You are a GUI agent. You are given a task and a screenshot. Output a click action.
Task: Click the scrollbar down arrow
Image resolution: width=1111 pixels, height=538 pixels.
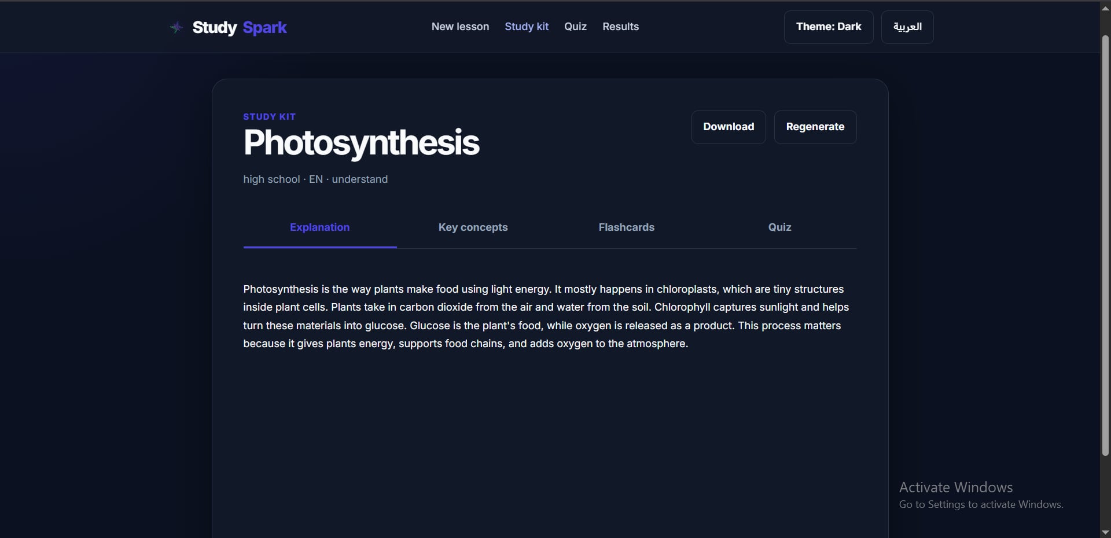1105,532
